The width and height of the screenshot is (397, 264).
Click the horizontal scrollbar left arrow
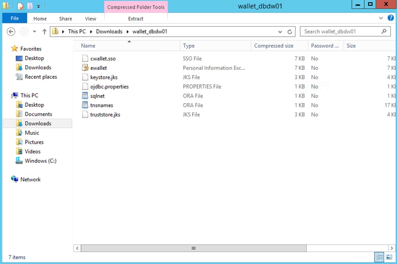click(x=77, y=248)
